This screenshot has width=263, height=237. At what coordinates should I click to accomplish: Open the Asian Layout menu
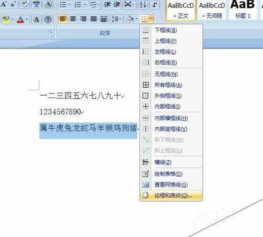[x=129, y=5]
